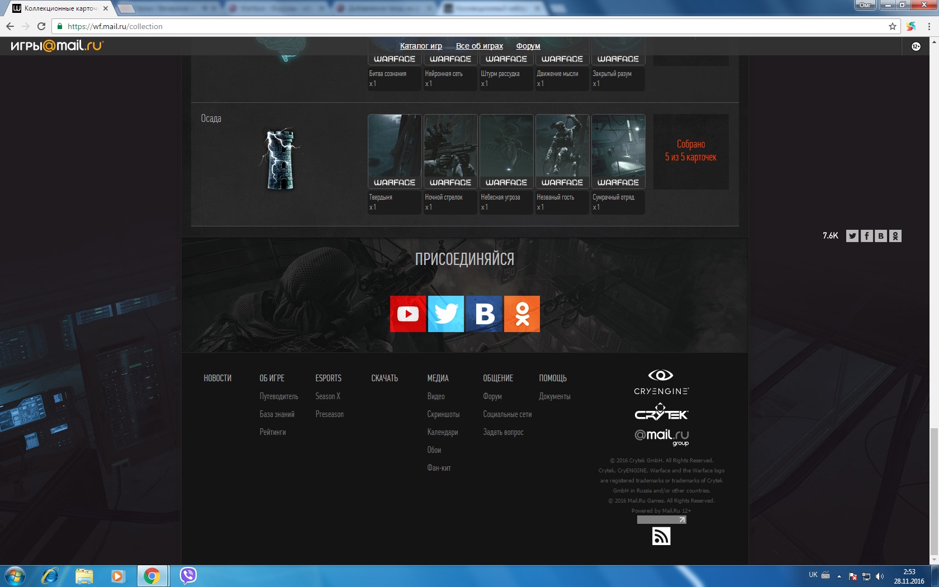Open the Рейтинги link
The image size is (939, 587).
coord(273,432)
